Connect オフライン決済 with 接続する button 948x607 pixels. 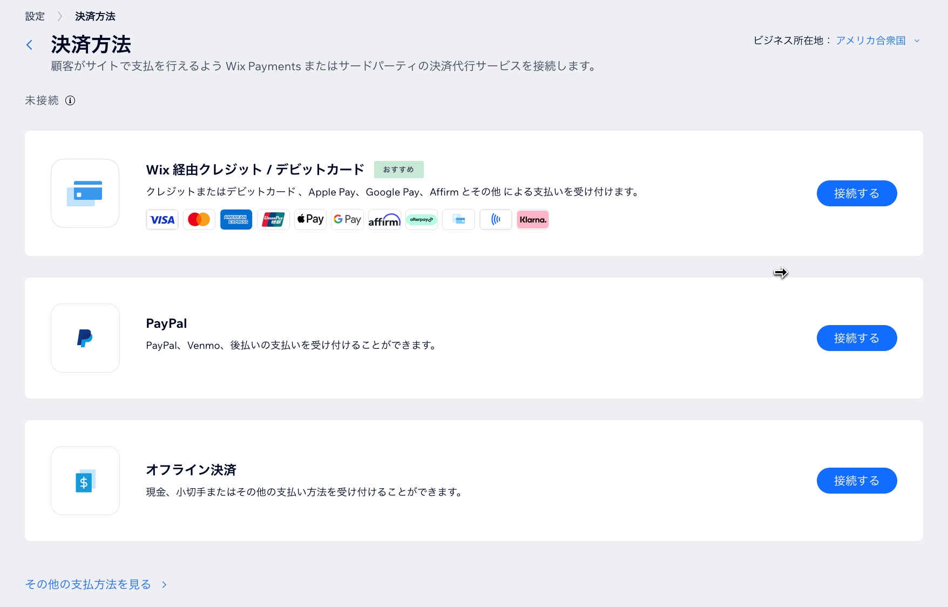857,481
